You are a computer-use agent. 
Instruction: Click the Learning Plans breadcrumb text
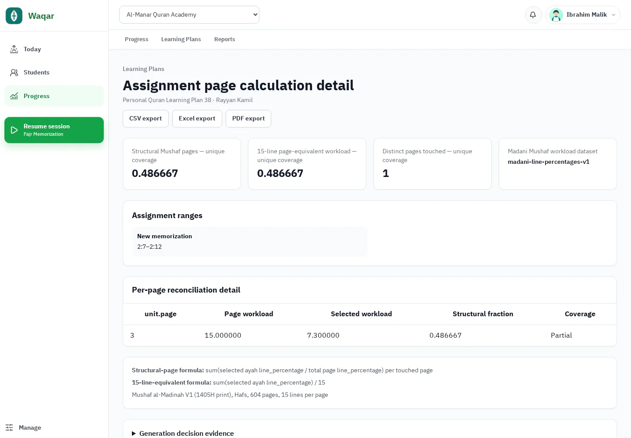(143, 69)
